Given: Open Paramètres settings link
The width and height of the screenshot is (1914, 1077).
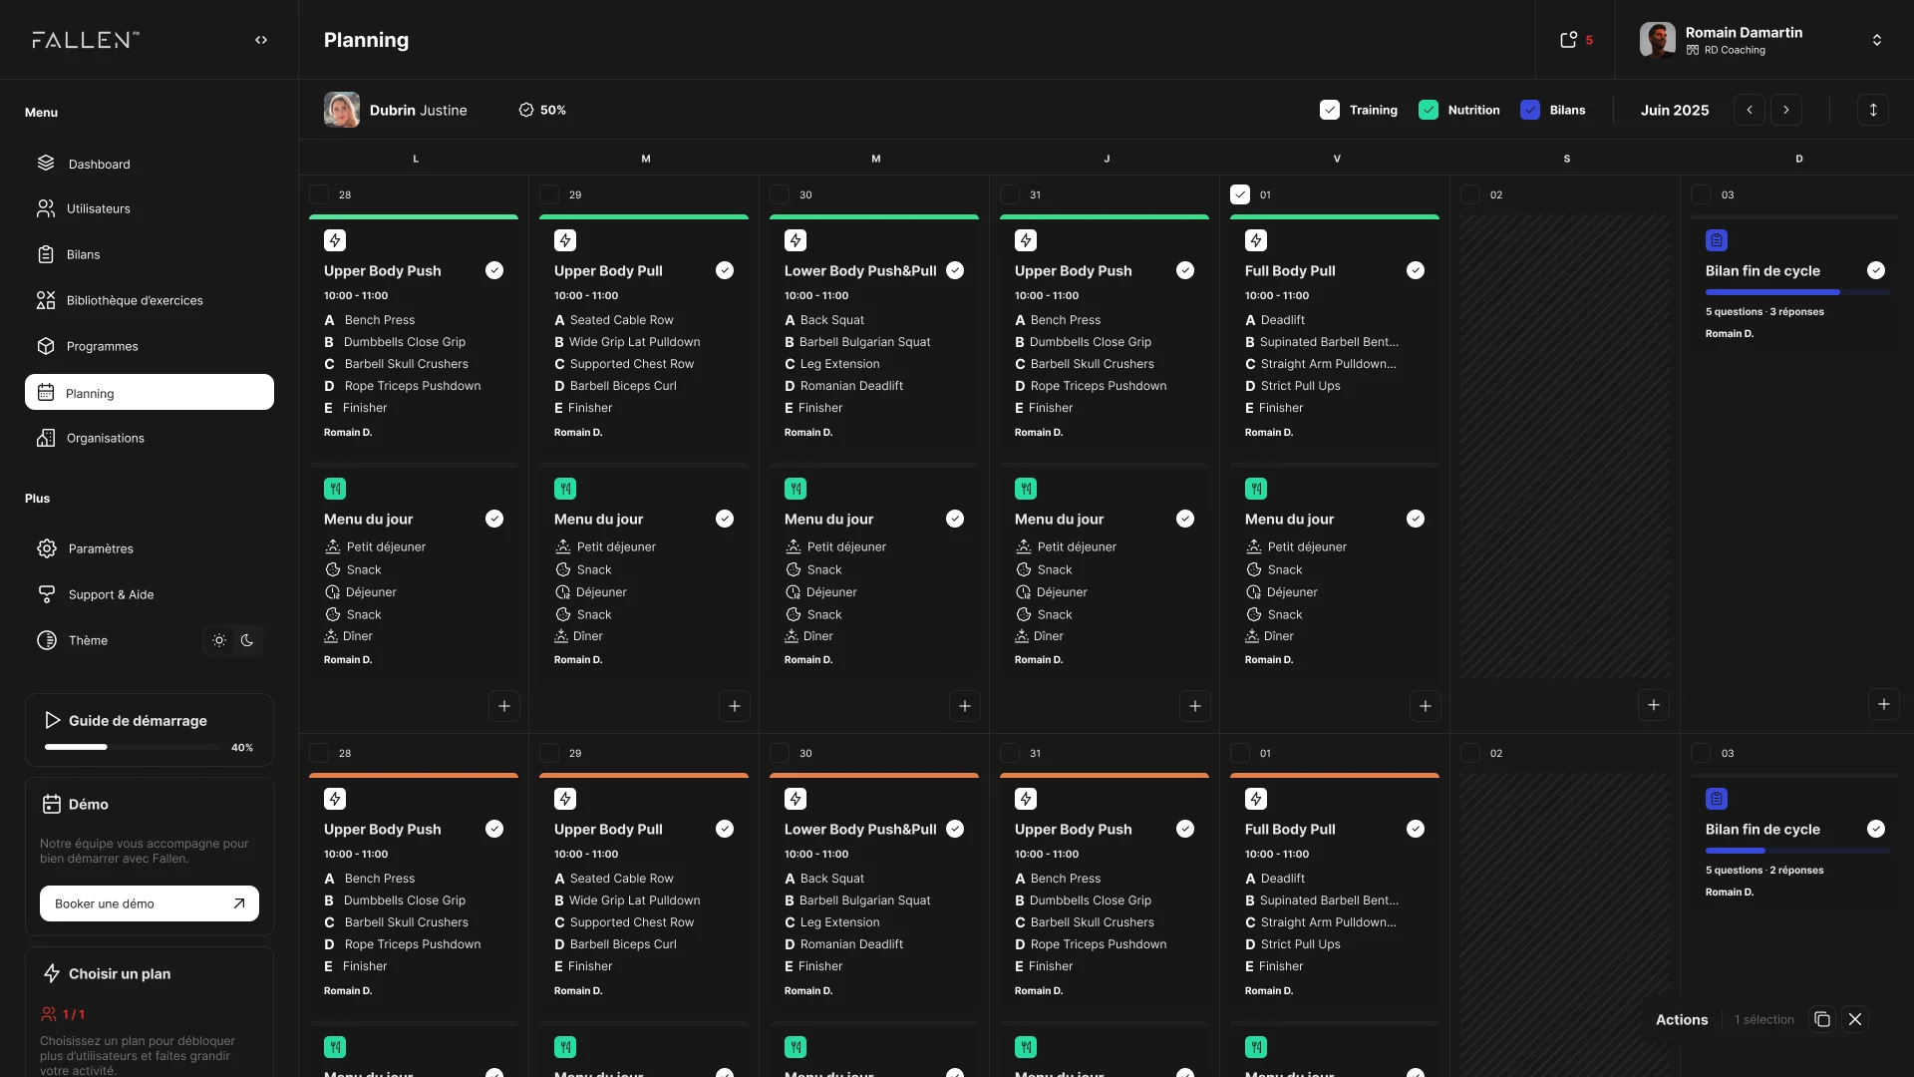Looking at the screenshot, I should coord(150,548).
